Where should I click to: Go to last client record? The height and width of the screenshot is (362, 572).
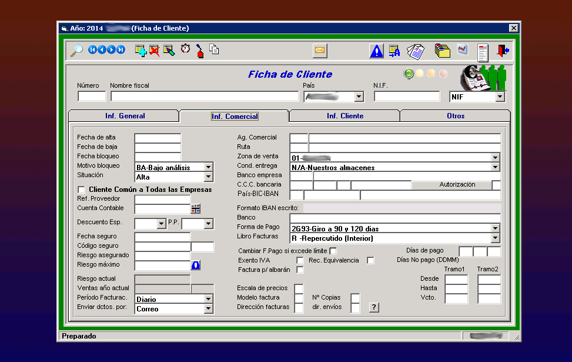click(x=121, y=49)
